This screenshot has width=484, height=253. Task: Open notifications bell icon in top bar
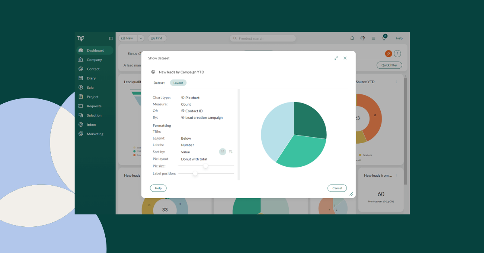[352, 38]
